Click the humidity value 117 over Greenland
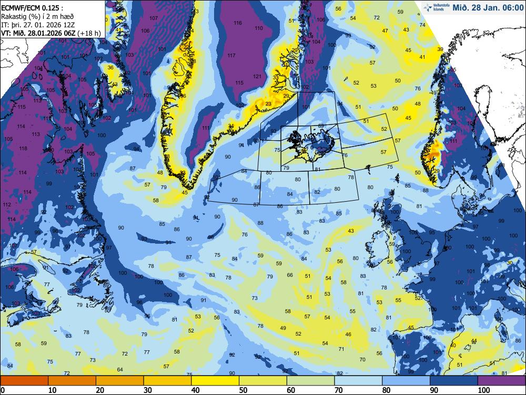The width and height of the screenshot is (526, 395). coord(231,55)
